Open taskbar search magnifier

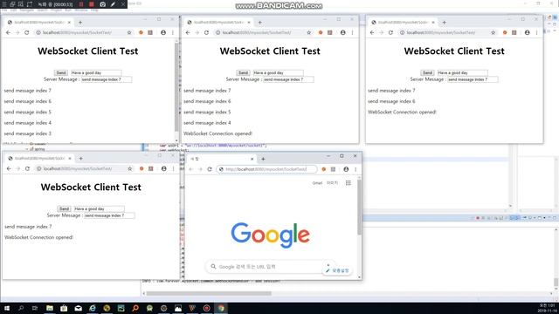pos(21,308)
